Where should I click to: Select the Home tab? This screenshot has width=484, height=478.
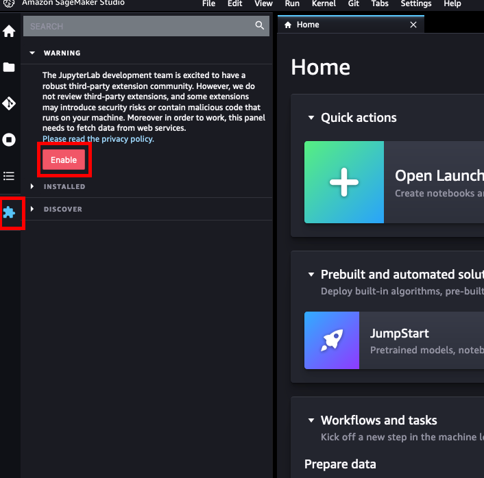(x=350, y=25)
